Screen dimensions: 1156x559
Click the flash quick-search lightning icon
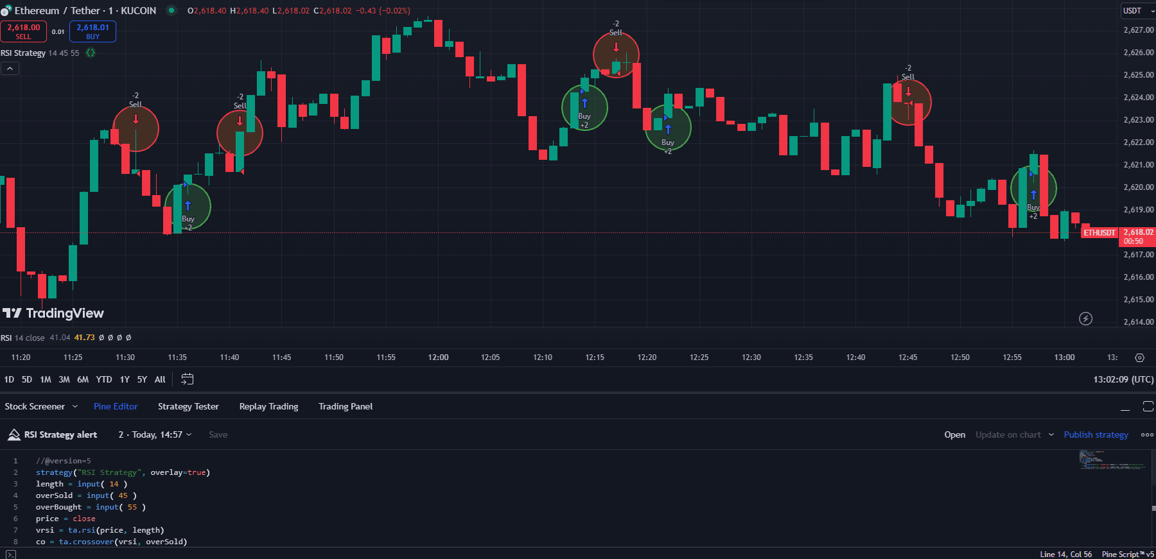(x=1085, y=318)
